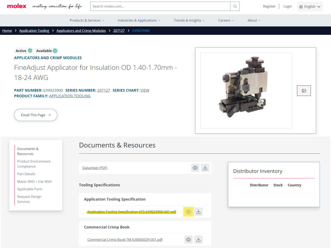Select Part Details in sidebar
This screenshot has width=331, height=248.
click(26, 174)
